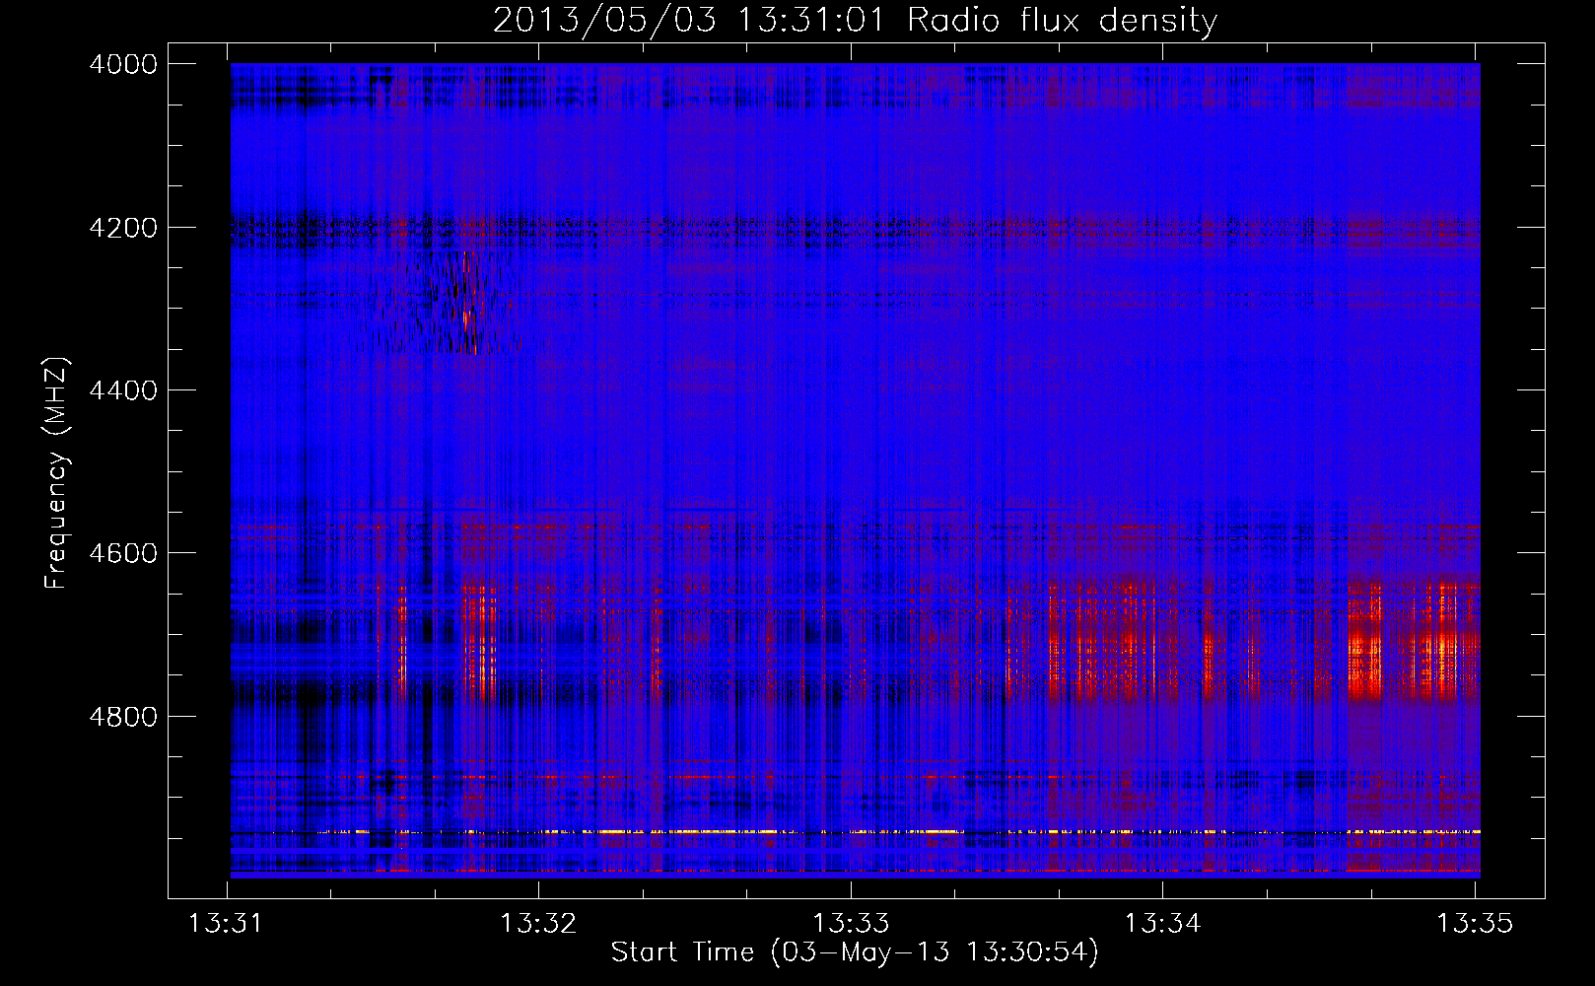Click the 13:34 time tick label
Image resolution: width=1595 pixels, height=986 pixels.
pyautogui.click(x=1163, y=924)
